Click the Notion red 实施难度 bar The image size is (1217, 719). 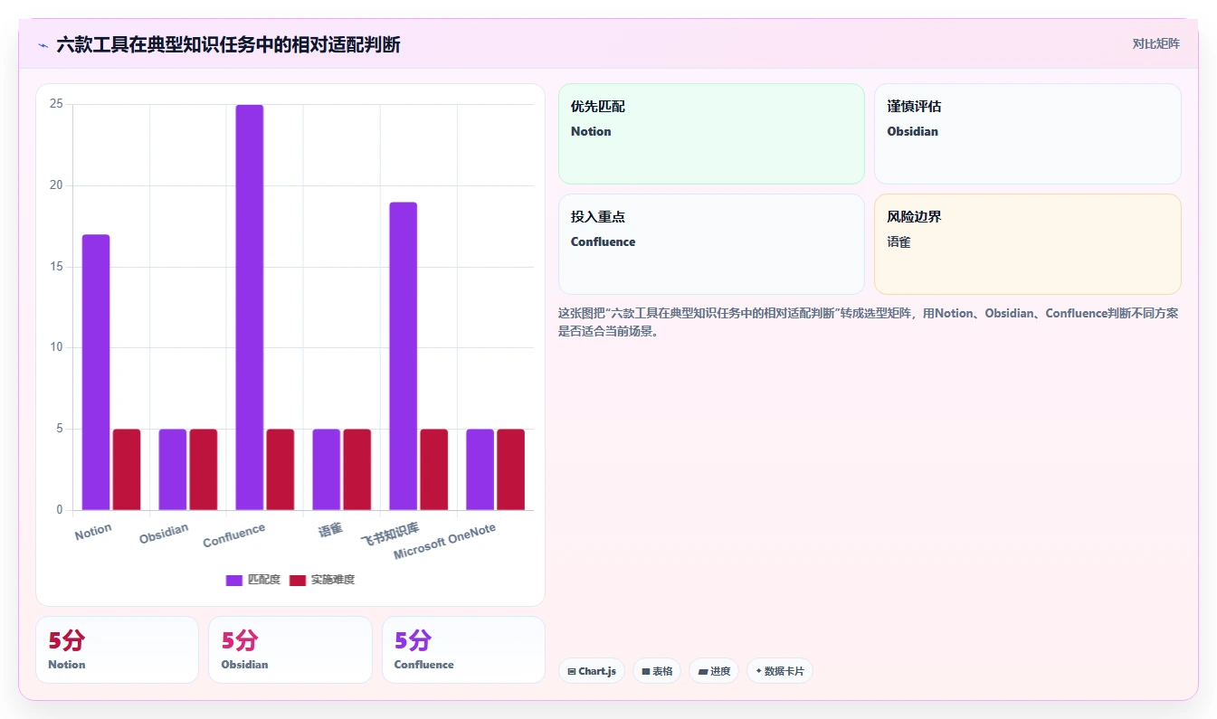pyautogui.click(x=127, y=469)
